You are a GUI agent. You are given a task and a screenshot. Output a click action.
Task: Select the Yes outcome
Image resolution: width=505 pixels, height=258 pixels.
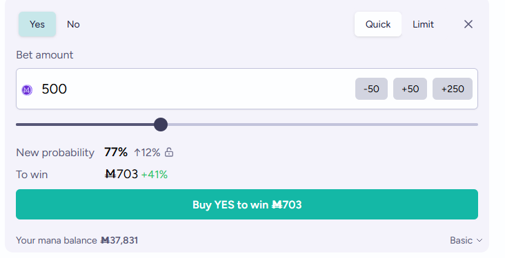(37, 24)
